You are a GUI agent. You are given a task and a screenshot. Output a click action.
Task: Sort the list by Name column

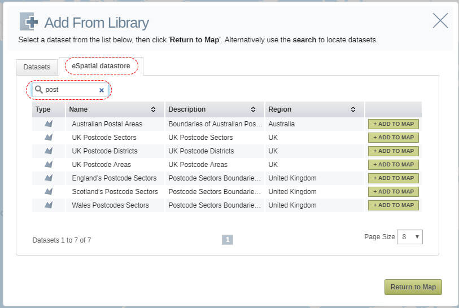click(153, 109)
